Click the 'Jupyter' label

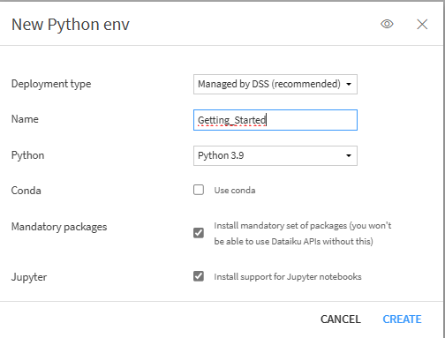pyautogui.click(x=29, y=277)
